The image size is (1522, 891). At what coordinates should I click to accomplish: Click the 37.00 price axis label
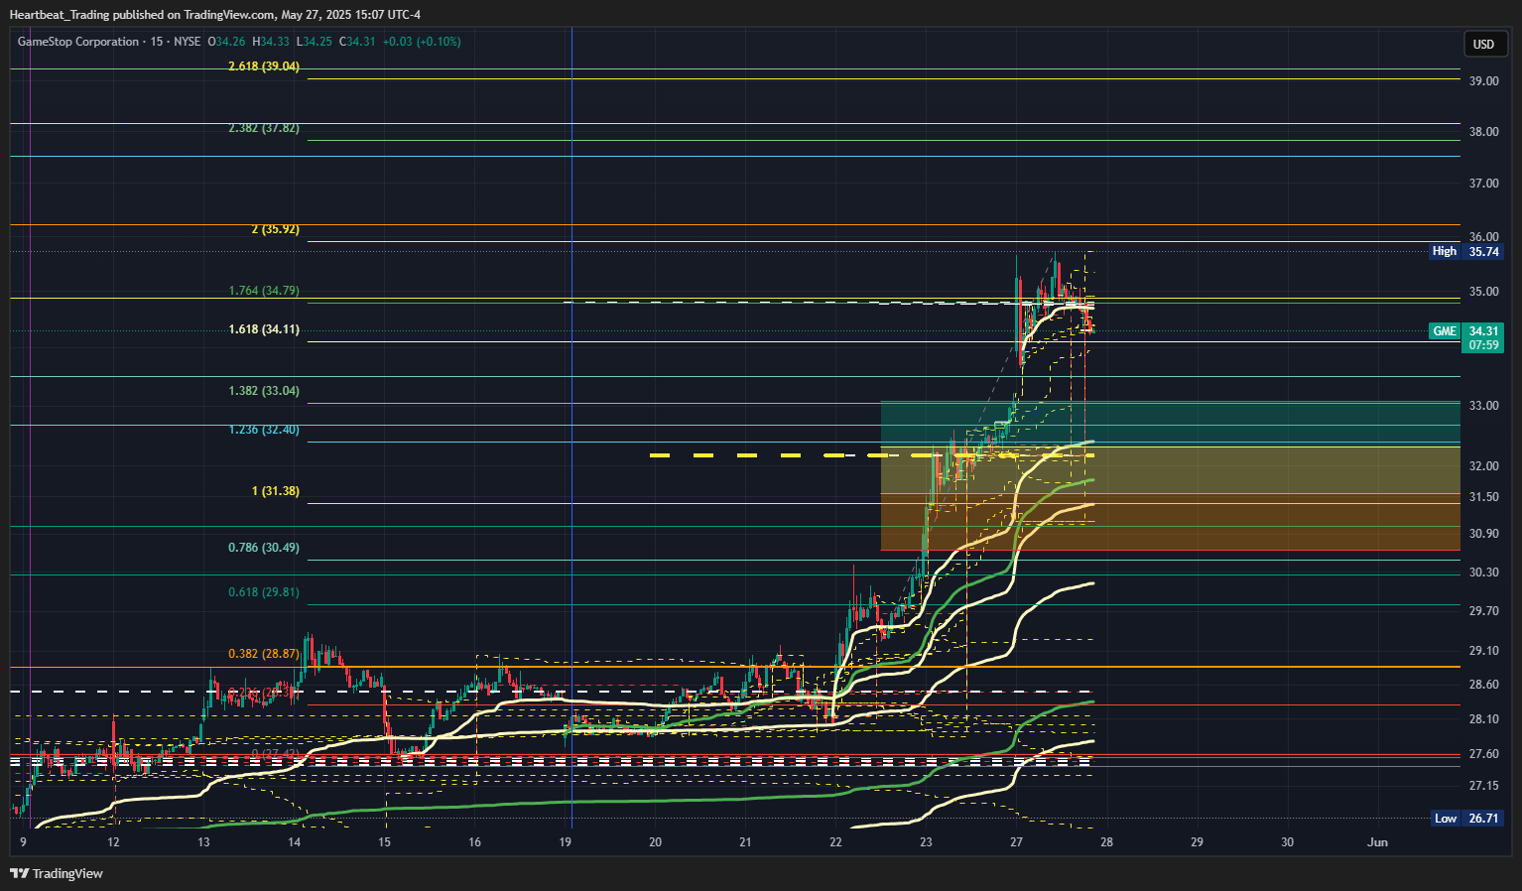(x=1483, y=184)
